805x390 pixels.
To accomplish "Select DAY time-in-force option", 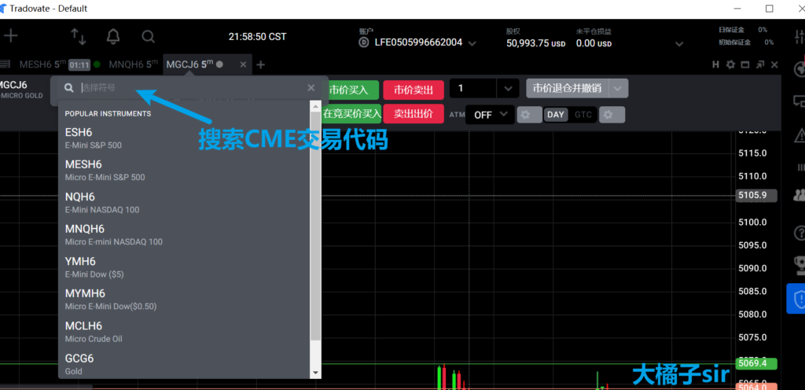I will click(x=556, y=115).
